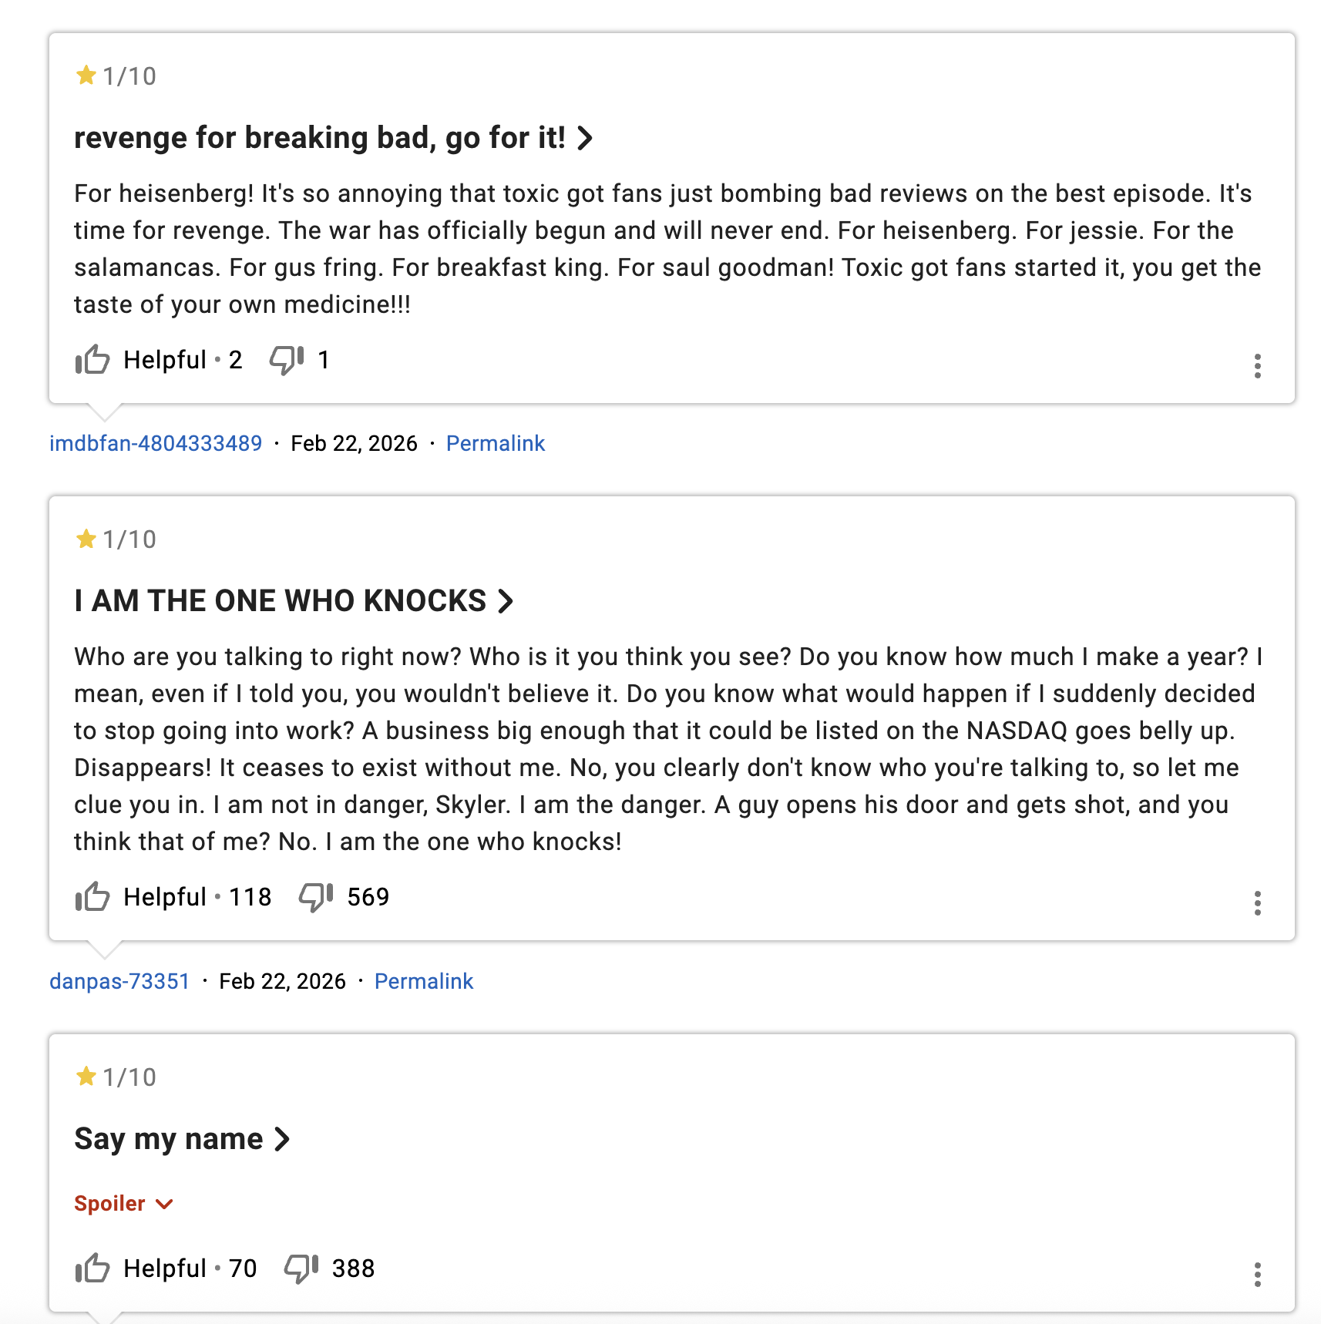Open the I AM THE ONE WHO KNOCKS title
1321x1324 pixels.
tap(293, 601)
